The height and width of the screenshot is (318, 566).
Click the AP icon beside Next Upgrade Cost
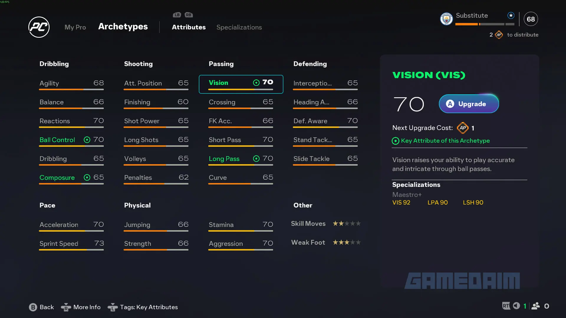click(463, 128)
